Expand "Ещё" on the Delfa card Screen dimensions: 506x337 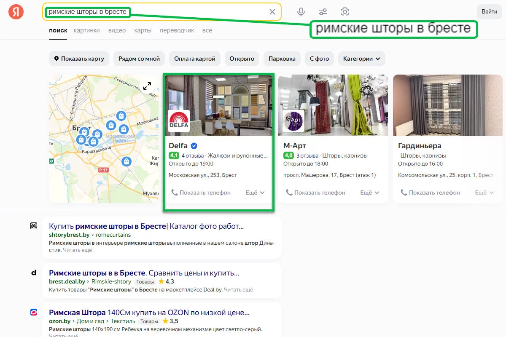click(x=255, y=193)
